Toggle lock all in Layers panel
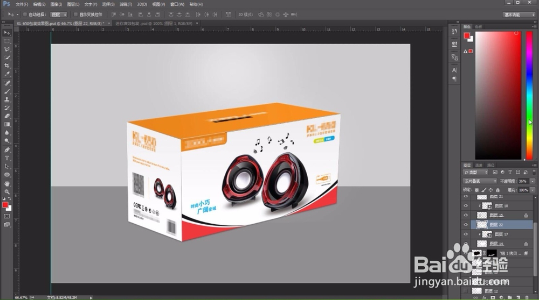 497,190
